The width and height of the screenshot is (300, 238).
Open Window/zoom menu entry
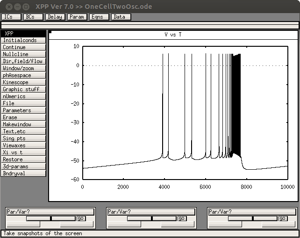click(23, 68)
